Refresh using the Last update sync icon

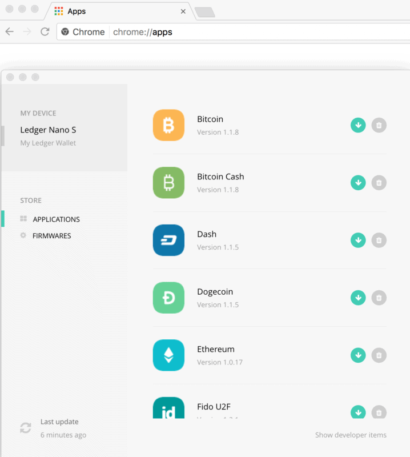tap(26, 428)
